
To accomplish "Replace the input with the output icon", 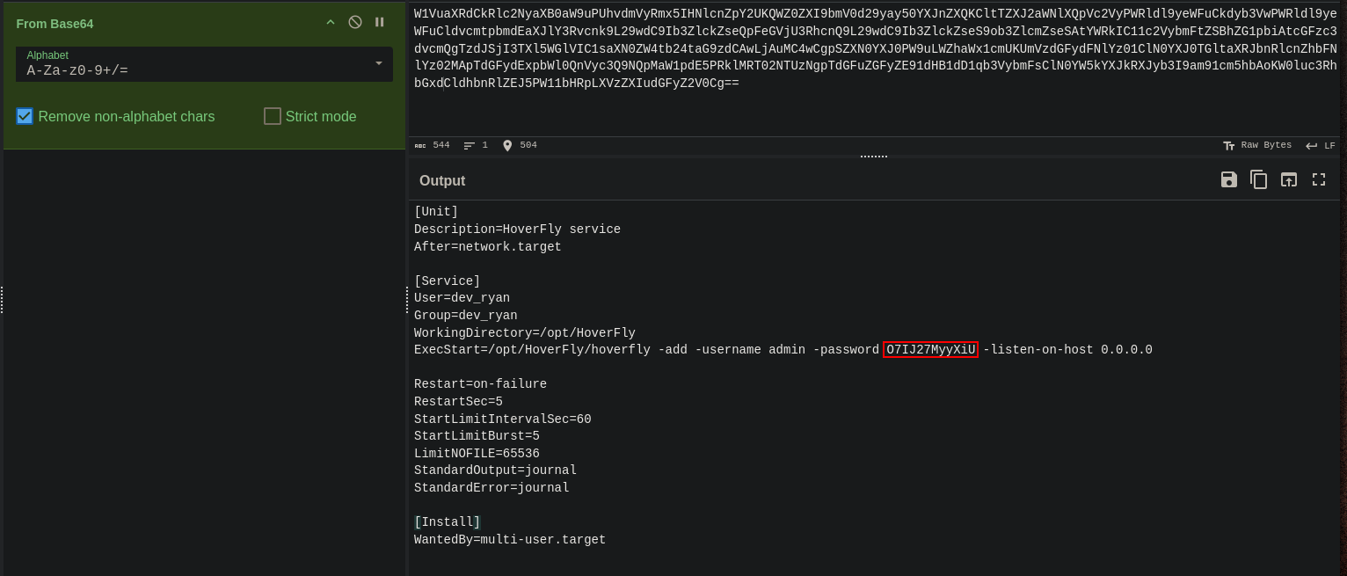I will click(x=1289, y=179).
